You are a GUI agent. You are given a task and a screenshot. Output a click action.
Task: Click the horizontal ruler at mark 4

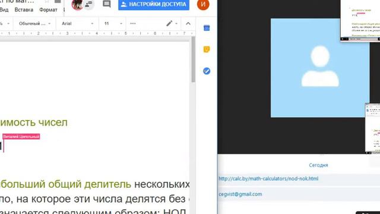pos(96,33)
